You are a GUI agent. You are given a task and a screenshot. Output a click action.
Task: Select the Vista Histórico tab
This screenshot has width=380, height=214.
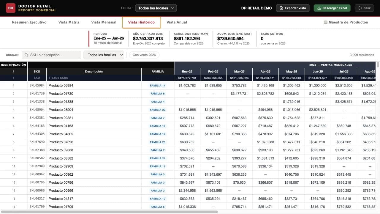141,22
